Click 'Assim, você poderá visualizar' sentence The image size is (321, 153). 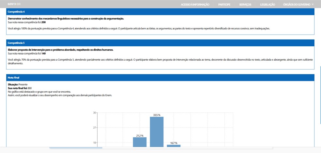click(60, 95)
